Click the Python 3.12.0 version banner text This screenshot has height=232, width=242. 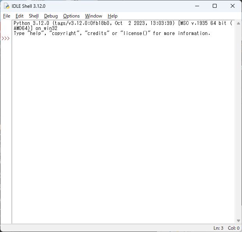pyautogui.click(x=31, y=23)
